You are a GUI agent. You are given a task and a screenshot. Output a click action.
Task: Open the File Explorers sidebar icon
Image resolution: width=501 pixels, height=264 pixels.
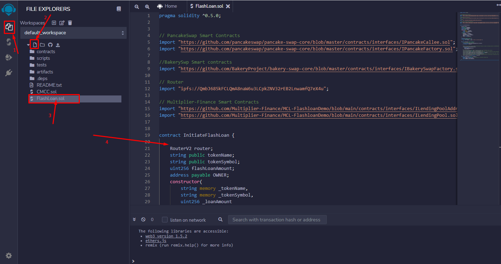click(9, 27)
